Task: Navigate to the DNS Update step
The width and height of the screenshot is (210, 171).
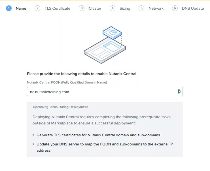Action: [x=193, y=9]
